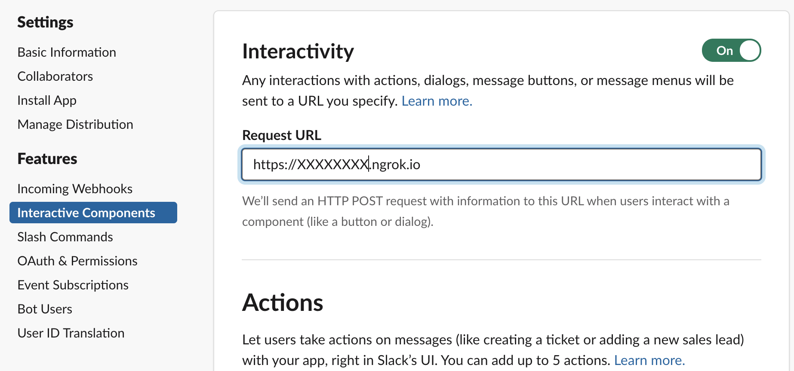The height and width of the screenshot is (371, 794).
Task: Click the Actions section heading
Action: [283, 303]
